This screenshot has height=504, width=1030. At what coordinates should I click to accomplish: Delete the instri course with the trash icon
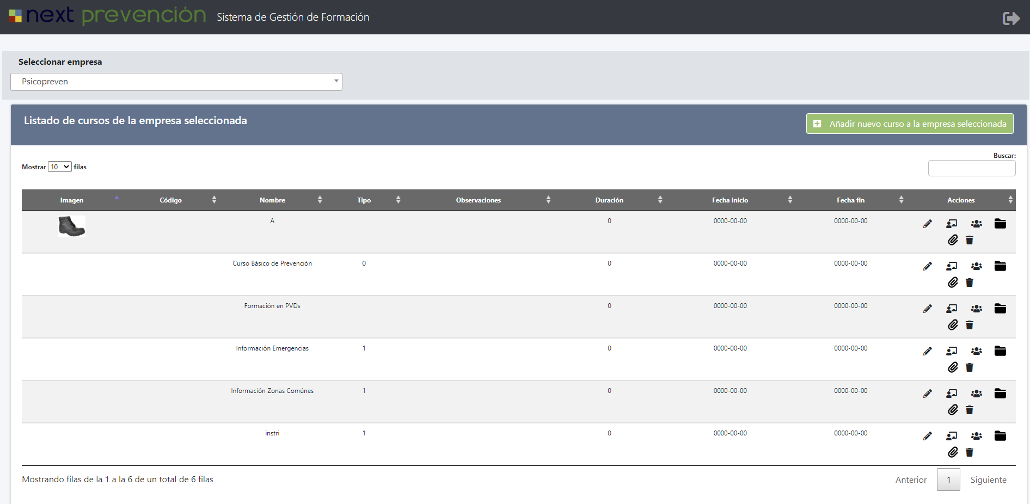point(970,452)
